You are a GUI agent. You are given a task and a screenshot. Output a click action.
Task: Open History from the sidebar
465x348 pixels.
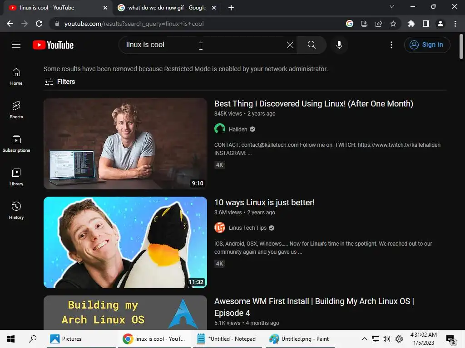16,210
